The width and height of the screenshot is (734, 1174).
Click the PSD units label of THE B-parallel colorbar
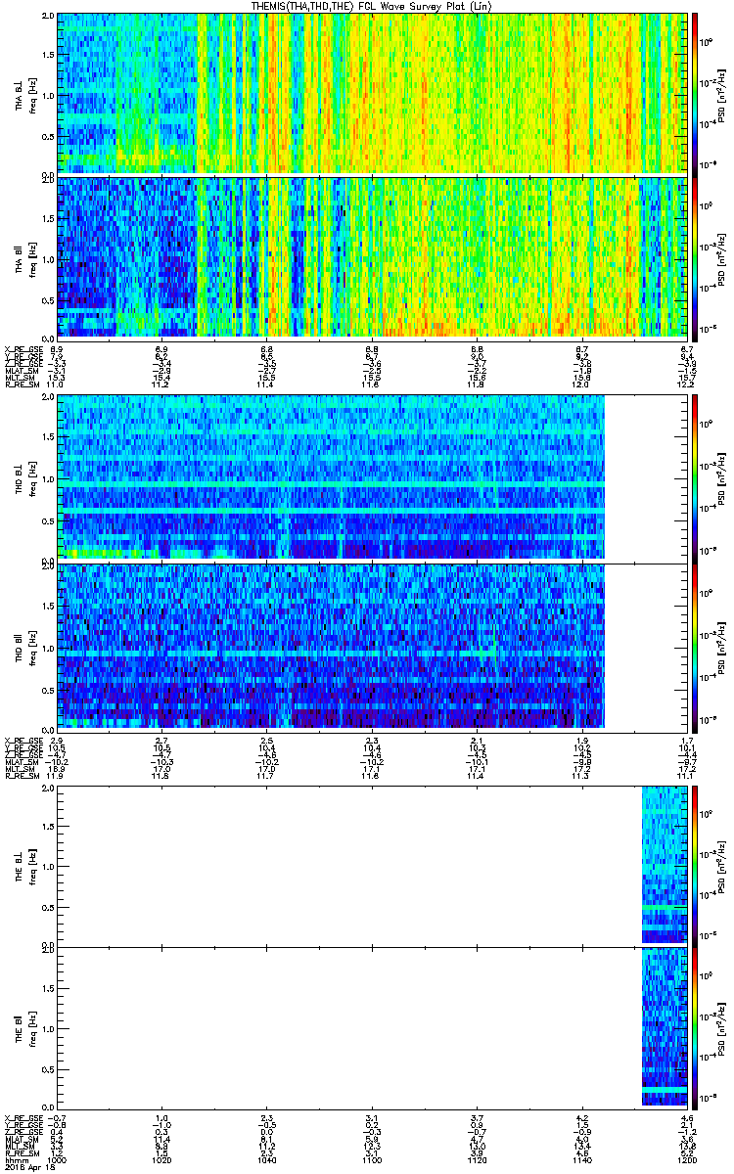coord(722,1029)
